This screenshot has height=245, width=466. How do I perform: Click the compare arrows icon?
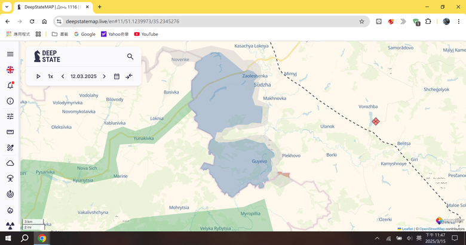click(129, 76)
